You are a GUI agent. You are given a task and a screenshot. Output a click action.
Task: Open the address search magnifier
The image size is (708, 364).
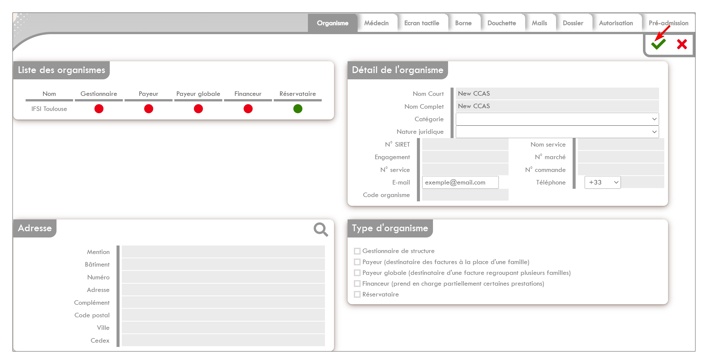[321, 230]
